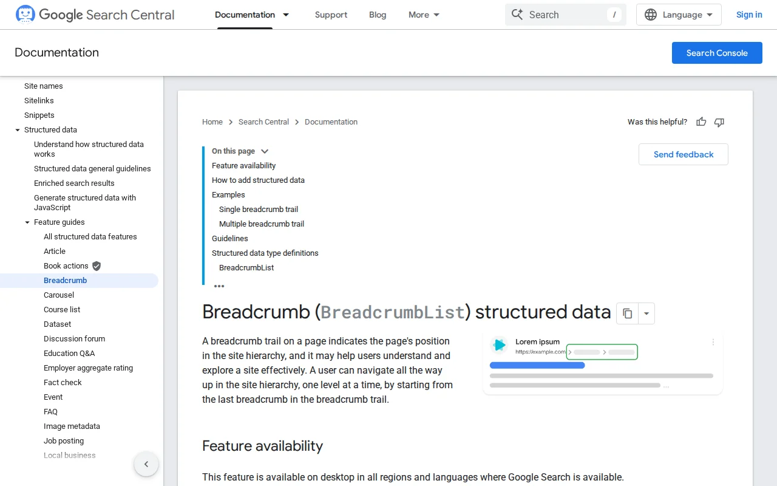
Task: Click inside the search input field
Action: point(565,15)
